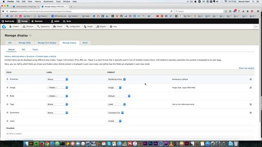Select the Teaser view mode tab
The width and height of the screenshot is (262, 147).
pyautogui.click(x=35, y=49)
